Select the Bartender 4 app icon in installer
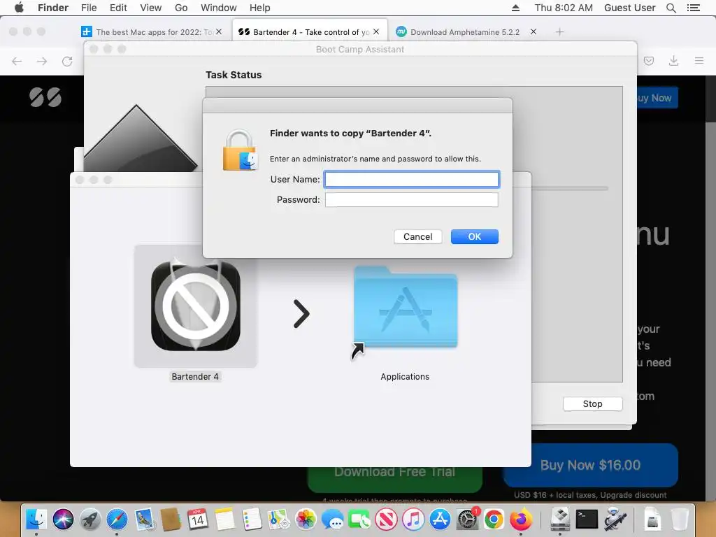Viewport: 716px width, 537px height. [x=196, y=306]
